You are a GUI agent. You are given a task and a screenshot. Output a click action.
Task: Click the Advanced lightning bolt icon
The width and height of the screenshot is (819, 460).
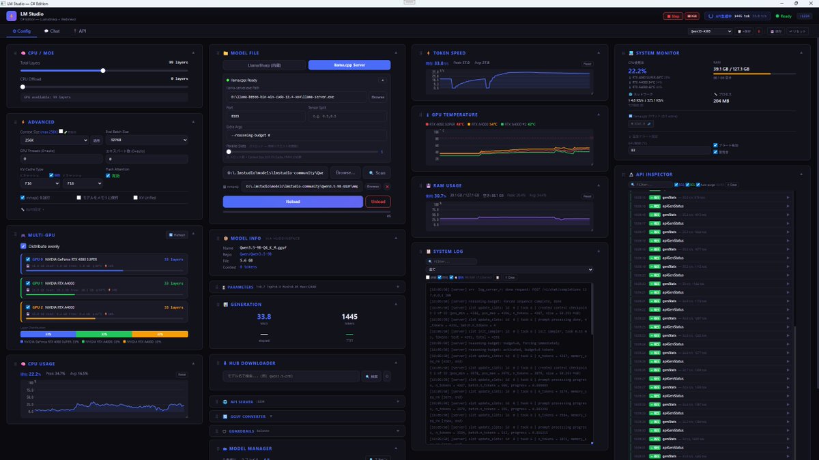point(23,122)
